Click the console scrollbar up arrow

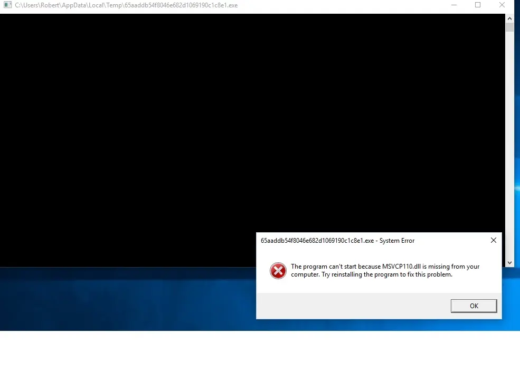509,18
